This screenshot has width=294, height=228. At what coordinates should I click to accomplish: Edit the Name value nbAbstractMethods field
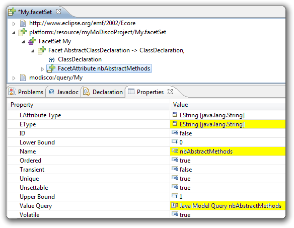tap(228, 151)
